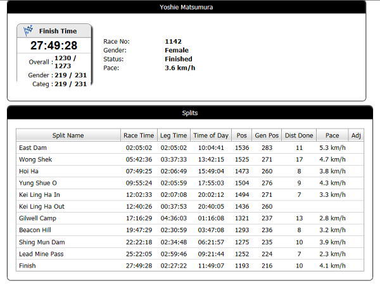Sort by Pace column header

[x=332, y=135]
